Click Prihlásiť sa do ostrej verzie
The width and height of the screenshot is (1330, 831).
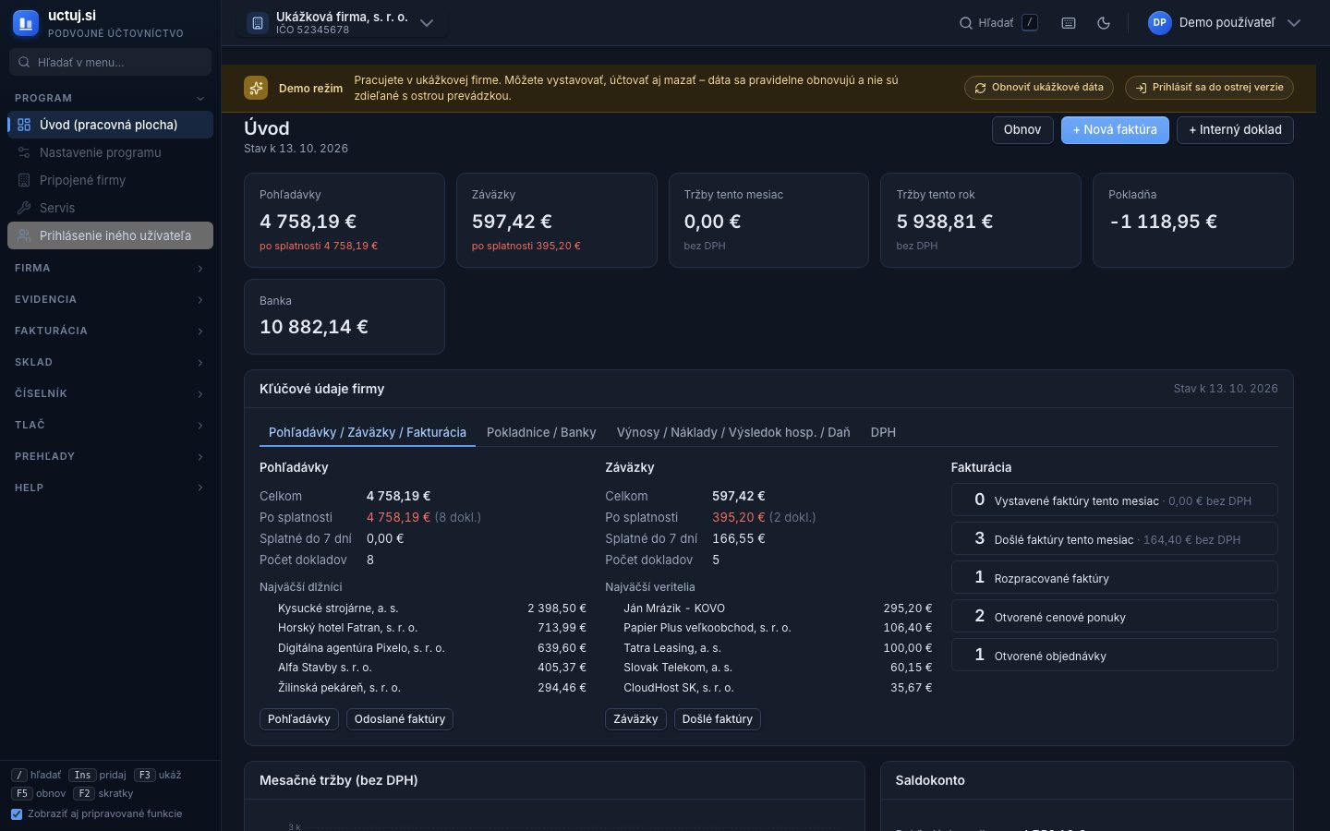(x=1209, y=88)
